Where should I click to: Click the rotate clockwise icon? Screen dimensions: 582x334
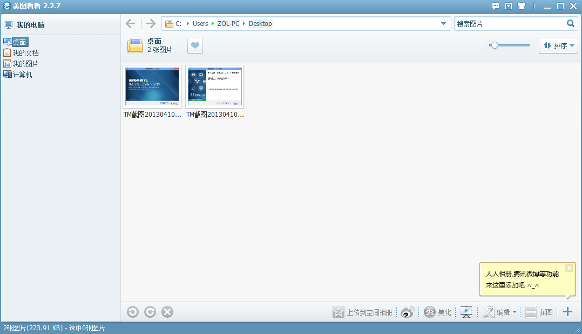click(x=150, y=312)
